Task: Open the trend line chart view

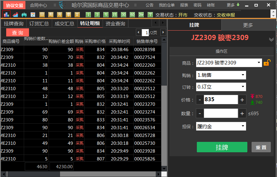Action: coord(15,15)
